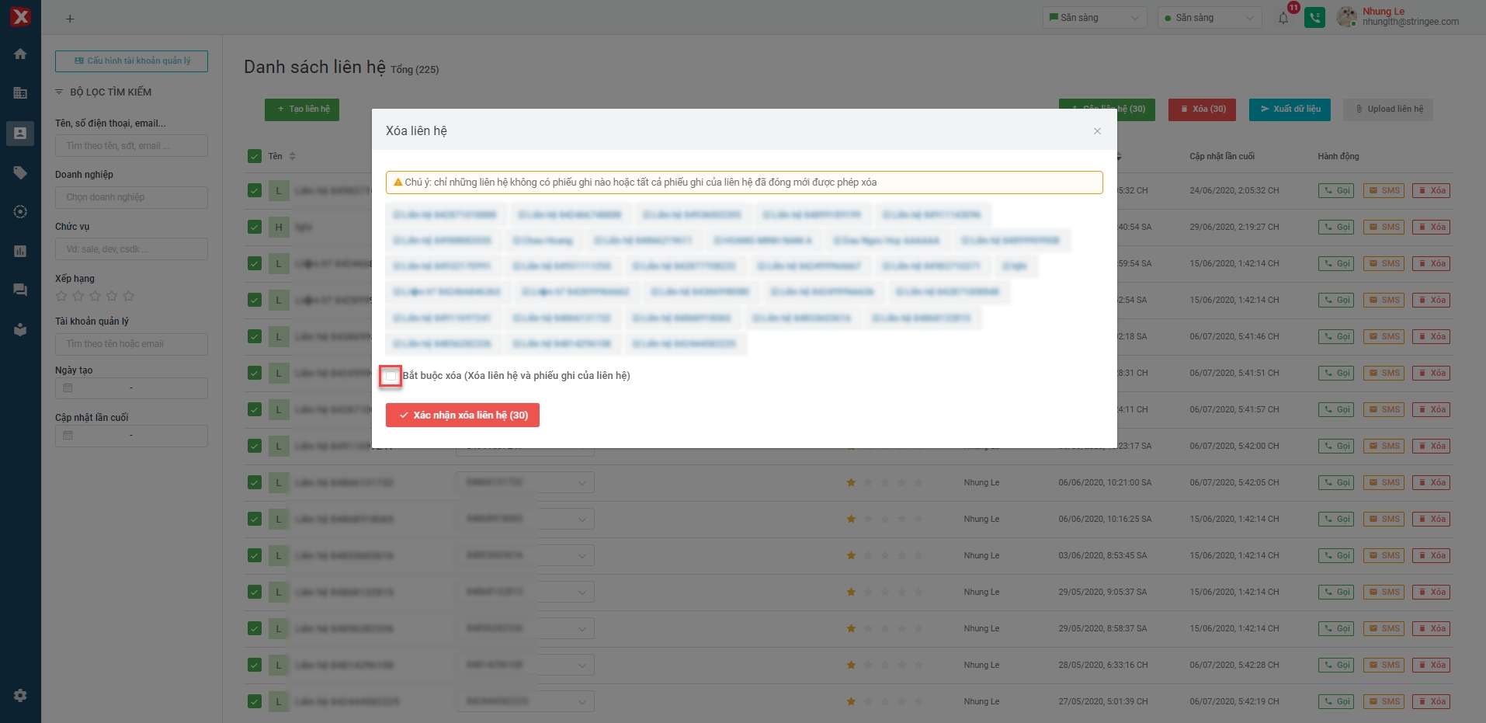This screenshot has width=1486, height=723.
Task: Toggle the select-all checkbox beside Tên
Action: coord(255,156)
